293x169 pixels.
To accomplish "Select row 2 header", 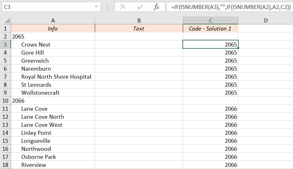I will point(5,36).
